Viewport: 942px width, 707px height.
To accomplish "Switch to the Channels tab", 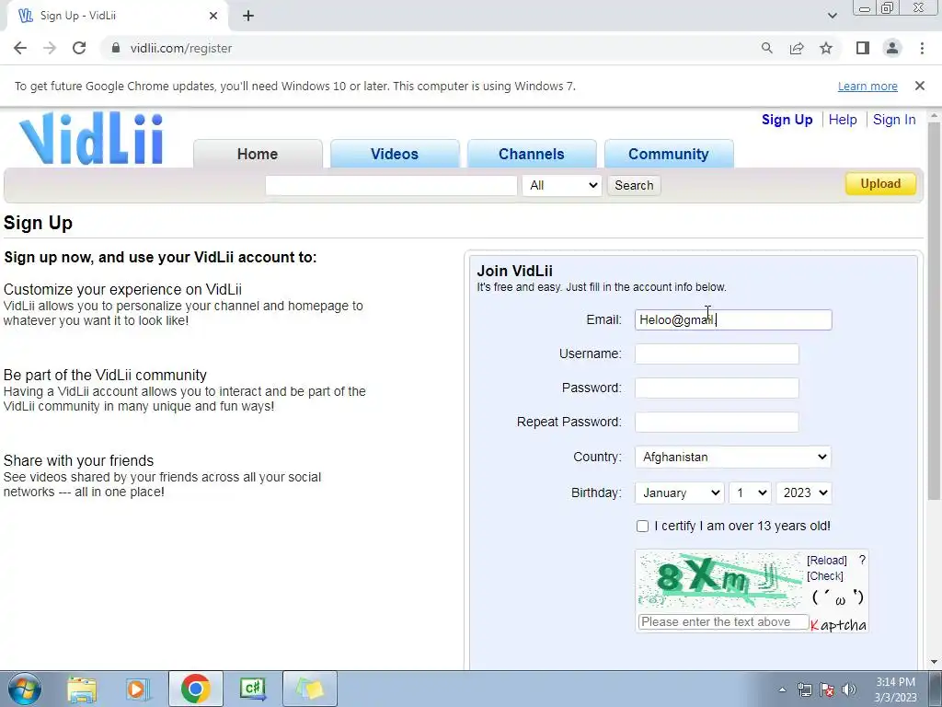I will (532, 154).
